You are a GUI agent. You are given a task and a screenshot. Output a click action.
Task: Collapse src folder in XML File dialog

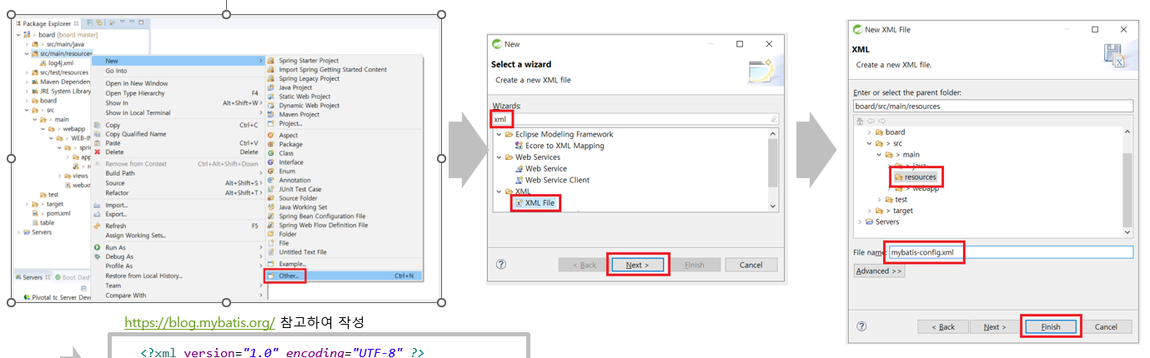(869, 143)
